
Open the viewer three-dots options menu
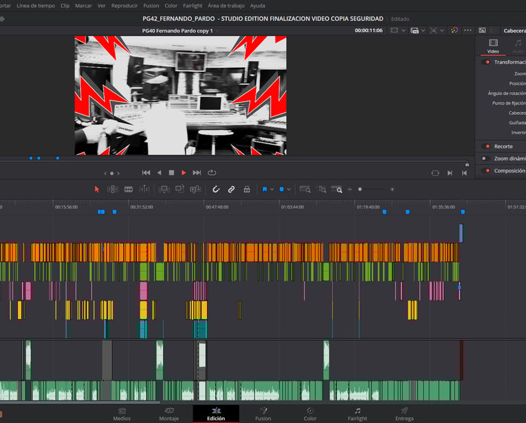click(468, 31)
